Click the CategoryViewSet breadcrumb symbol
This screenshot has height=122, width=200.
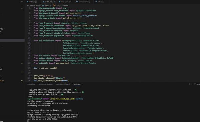(62, 5)
